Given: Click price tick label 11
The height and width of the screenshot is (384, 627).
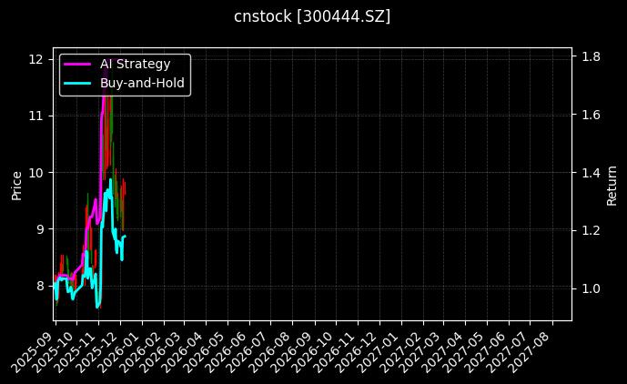Looking at the screenshot, I should (35, 116).
